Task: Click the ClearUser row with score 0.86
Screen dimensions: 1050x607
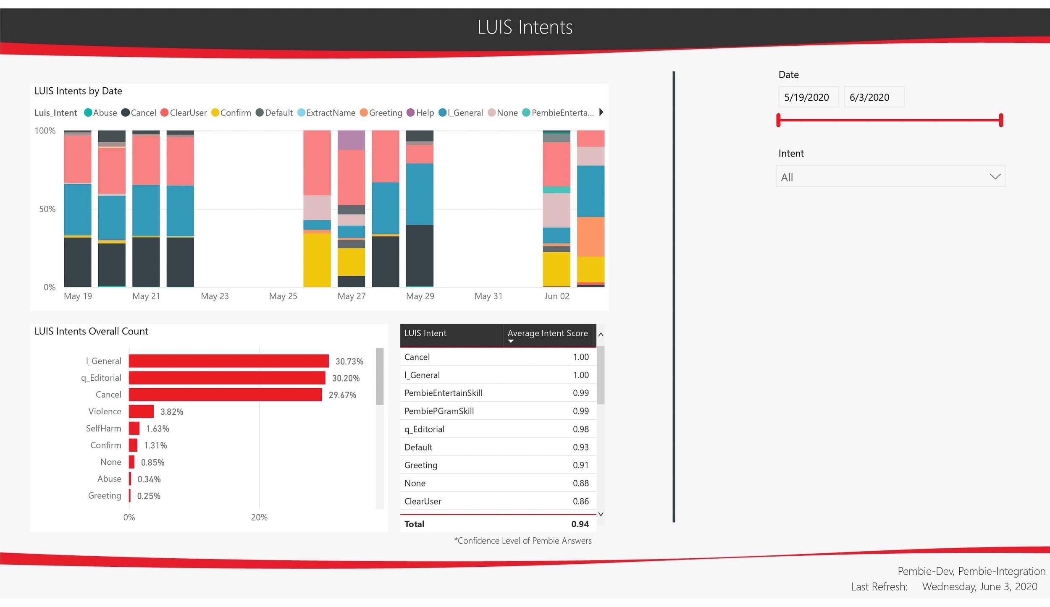Action: click(498, 501)
